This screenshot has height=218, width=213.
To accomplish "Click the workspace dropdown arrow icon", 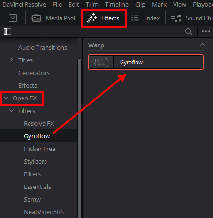I will pos(13,18).
